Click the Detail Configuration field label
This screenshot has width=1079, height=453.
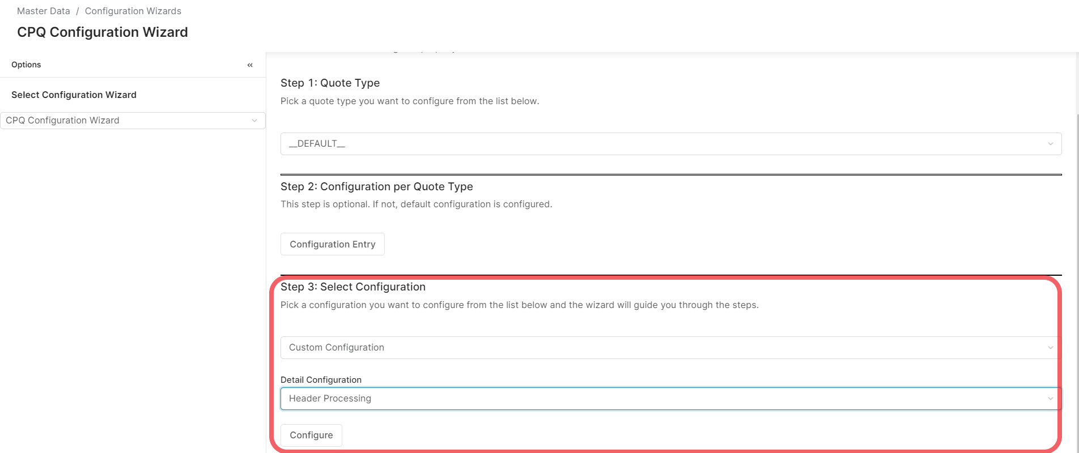pos(321,380)
